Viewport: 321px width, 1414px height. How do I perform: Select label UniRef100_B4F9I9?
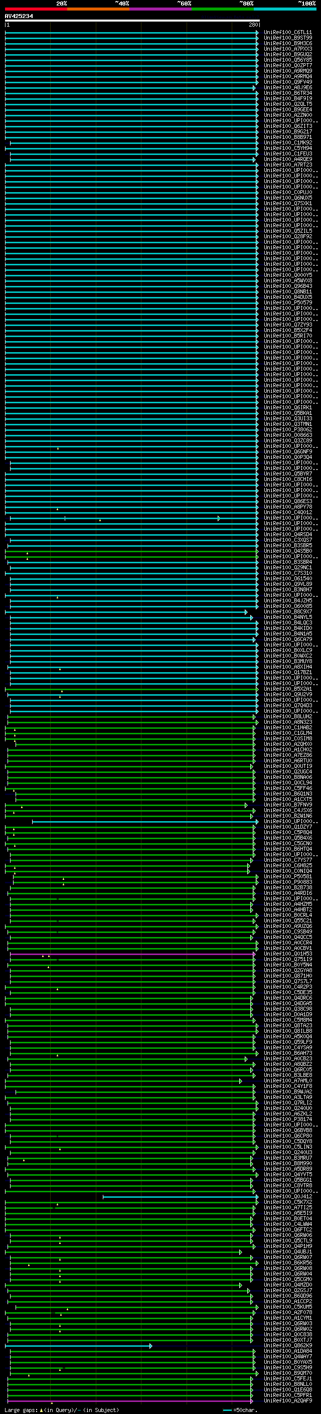(x=288, y=99)
